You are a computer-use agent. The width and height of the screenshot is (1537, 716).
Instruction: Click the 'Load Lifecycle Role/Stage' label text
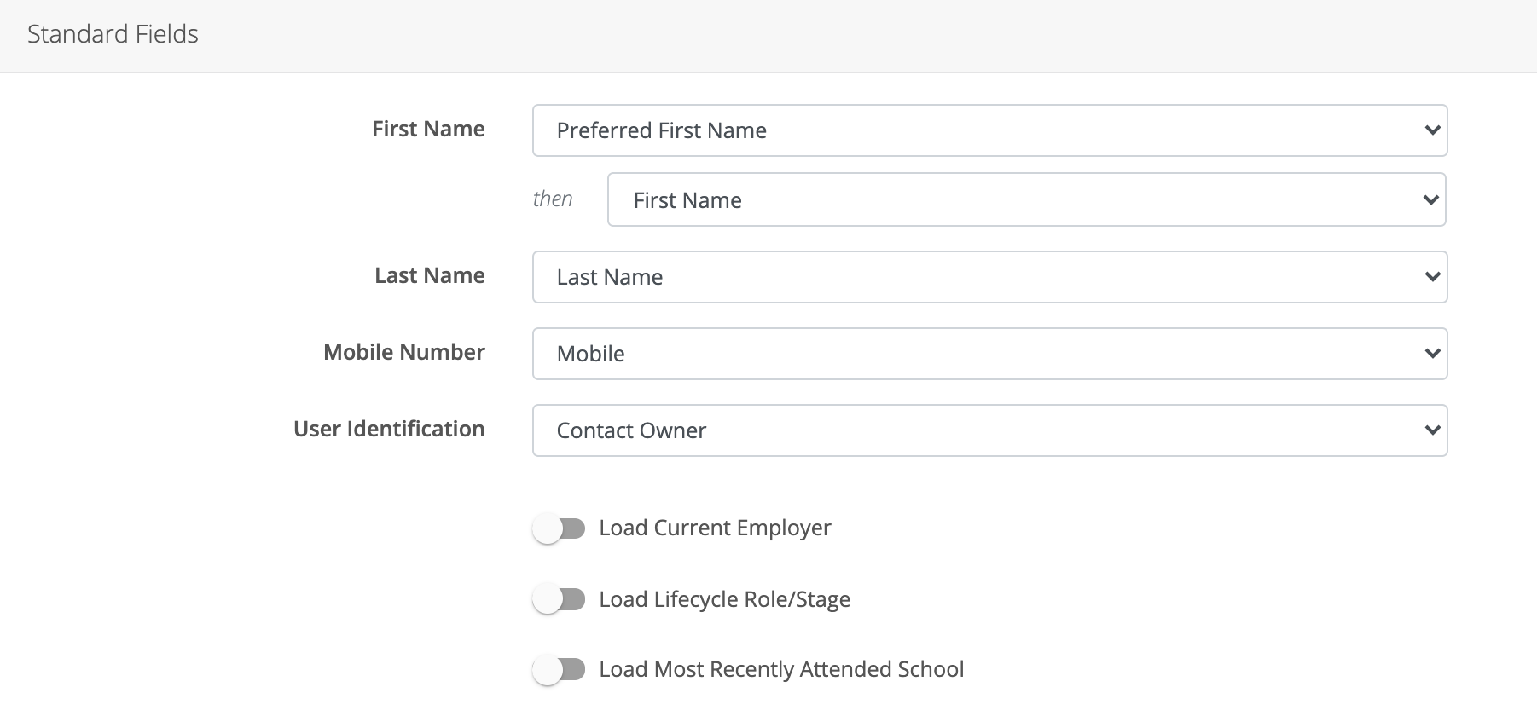(x=724, y=600)
